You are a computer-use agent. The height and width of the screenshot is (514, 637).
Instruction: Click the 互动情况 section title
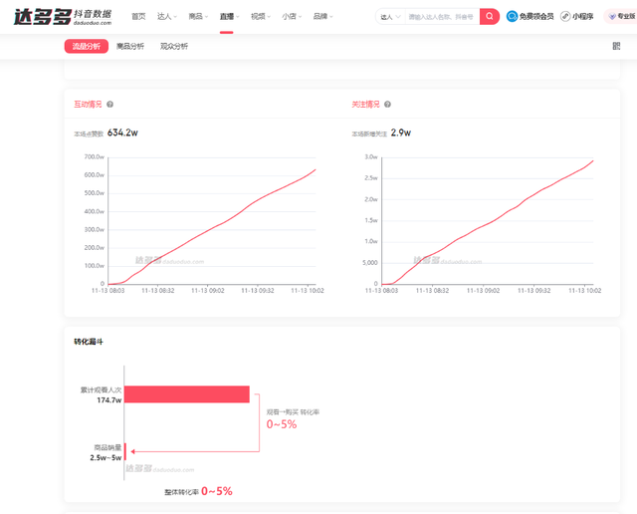click(88, 105)
